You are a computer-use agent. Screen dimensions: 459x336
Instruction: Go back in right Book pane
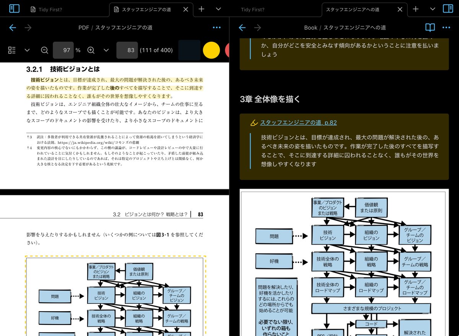click(242, 28)
